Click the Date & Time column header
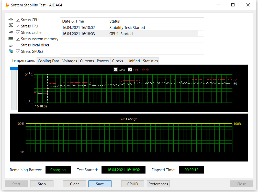The height and width of the screenshot is (192, 258). (84, 21)
